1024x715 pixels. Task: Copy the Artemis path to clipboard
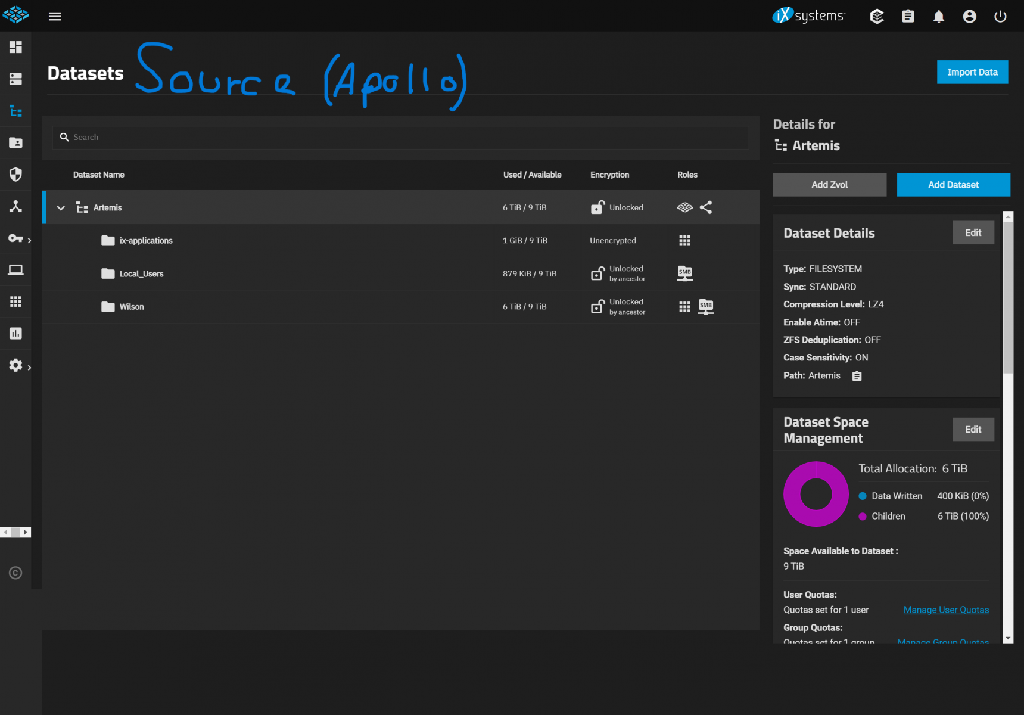point(857,376)
